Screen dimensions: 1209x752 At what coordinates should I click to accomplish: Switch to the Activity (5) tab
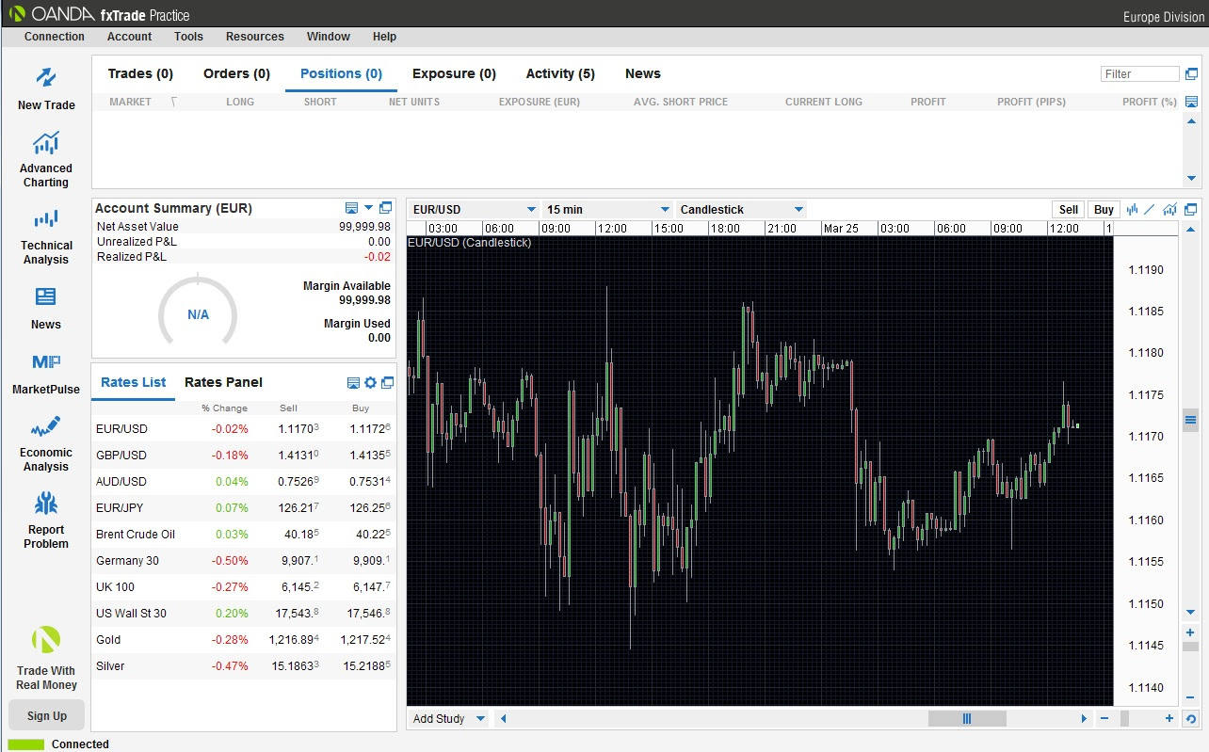(560, 73)
